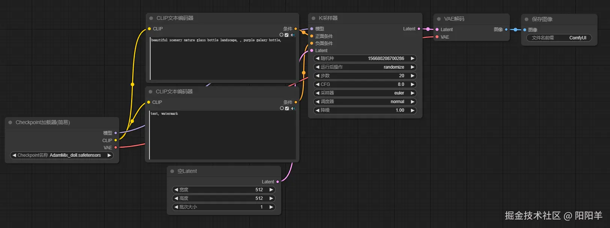Click the circle icon in the lower CLIP文本编码器

click(x=282, y=108)
